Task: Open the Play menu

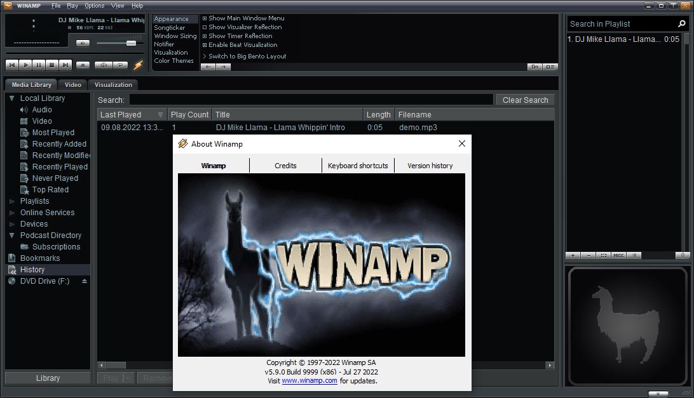Action: click(x=72, y=6)
